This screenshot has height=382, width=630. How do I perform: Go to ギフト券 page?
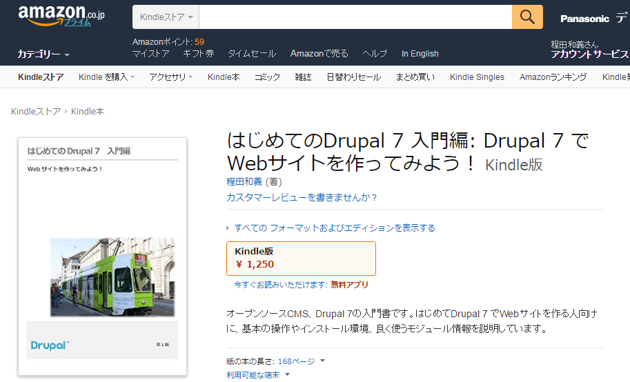tap(199, 53)
